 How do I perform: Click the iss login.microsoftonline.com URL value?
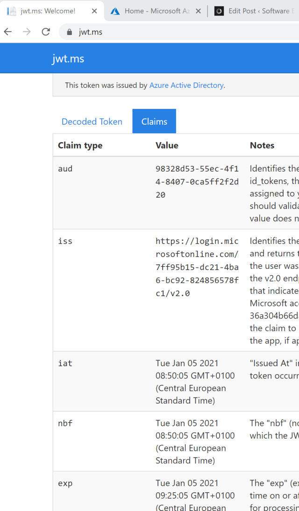[197, 267]
